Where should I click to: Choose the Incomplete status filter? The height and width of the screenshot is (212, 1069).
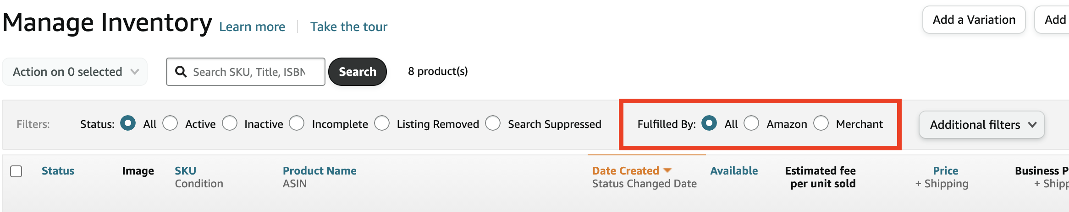[x=297, y=123]
